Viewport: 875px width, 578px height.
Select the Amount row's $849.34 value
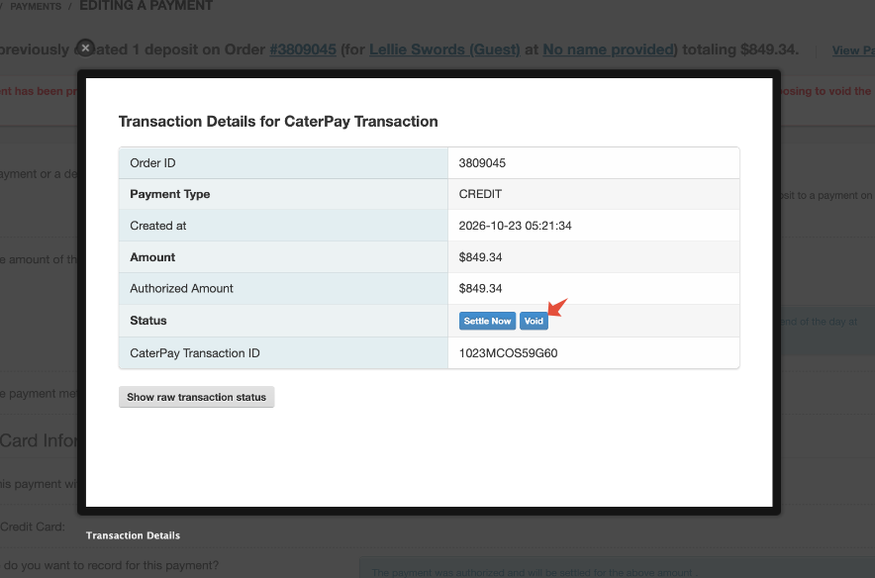coord(480,257)
